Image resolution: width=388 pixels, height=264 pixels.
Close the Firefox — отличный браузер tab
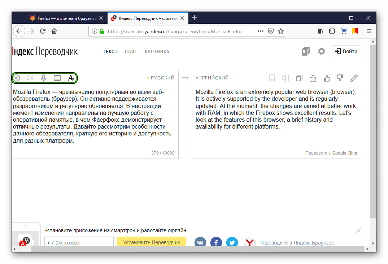[x=101, y=18]
